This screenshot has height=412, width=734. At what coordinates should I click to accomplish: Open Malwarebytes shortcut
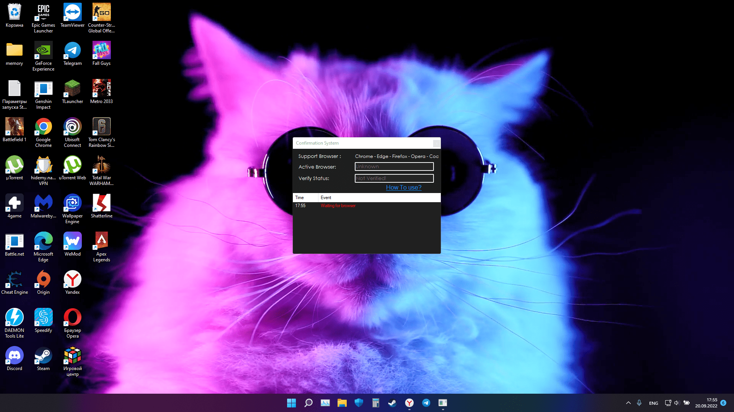[x=43, y=206]
